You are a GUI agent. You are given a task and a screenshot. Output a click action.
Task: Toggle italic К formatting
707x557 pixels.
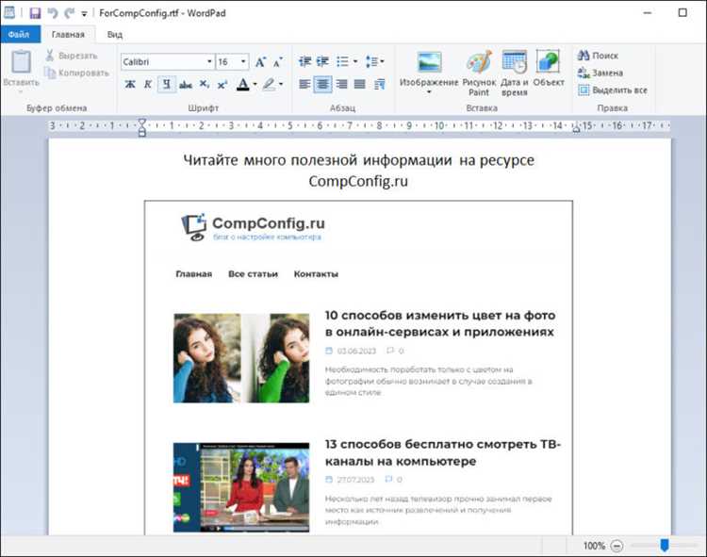[148, 84]
